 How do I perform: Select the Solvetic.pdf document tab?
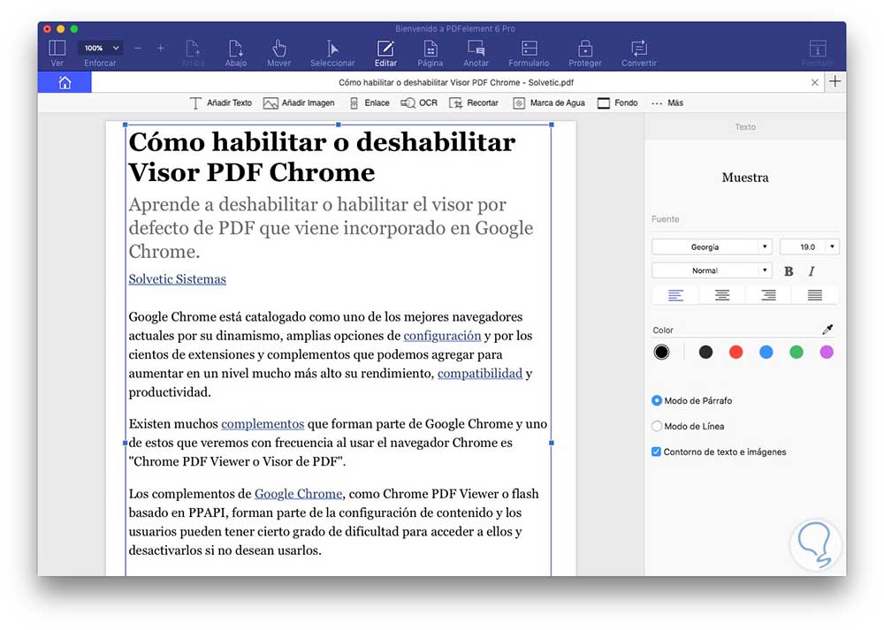coord(455,82)
